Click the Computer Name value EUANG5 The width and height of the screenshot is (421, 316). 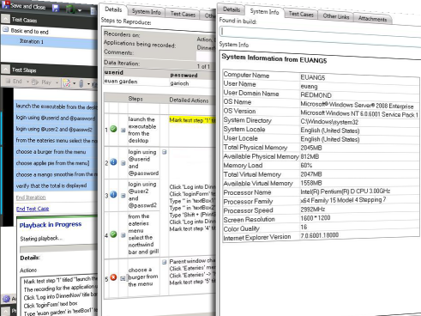313,77
